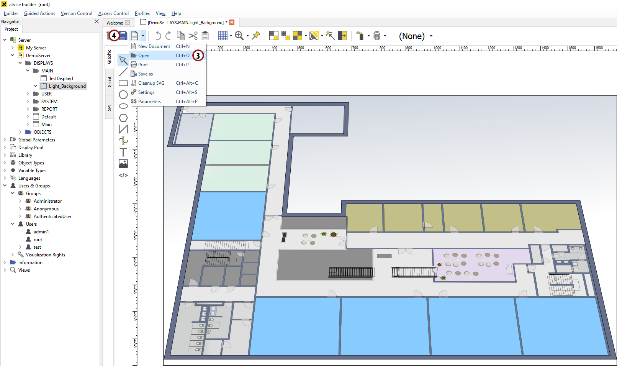Select the Circle drawing tool
This screenshot has width=617, height=366.
tap(123, 94)
